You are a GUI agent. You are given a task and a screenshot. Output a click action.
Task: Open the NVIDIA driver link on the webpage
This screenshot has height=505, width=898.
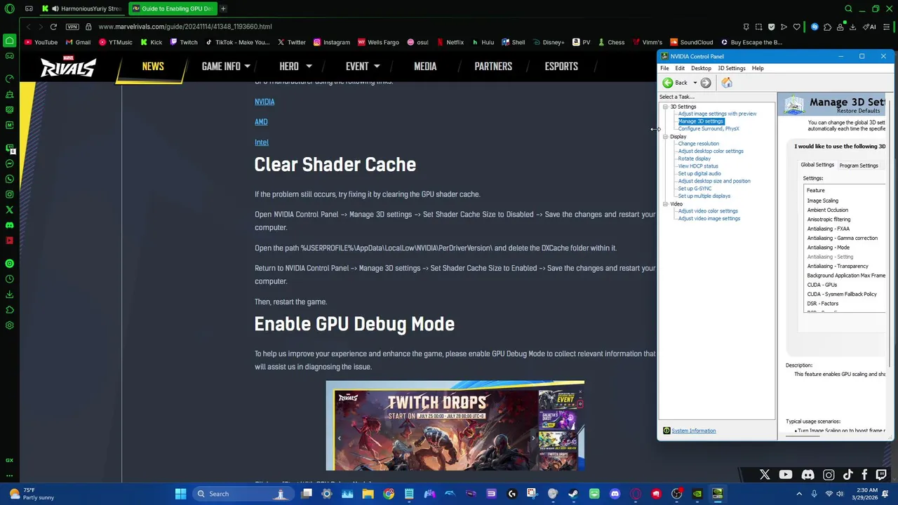(264, 102)
